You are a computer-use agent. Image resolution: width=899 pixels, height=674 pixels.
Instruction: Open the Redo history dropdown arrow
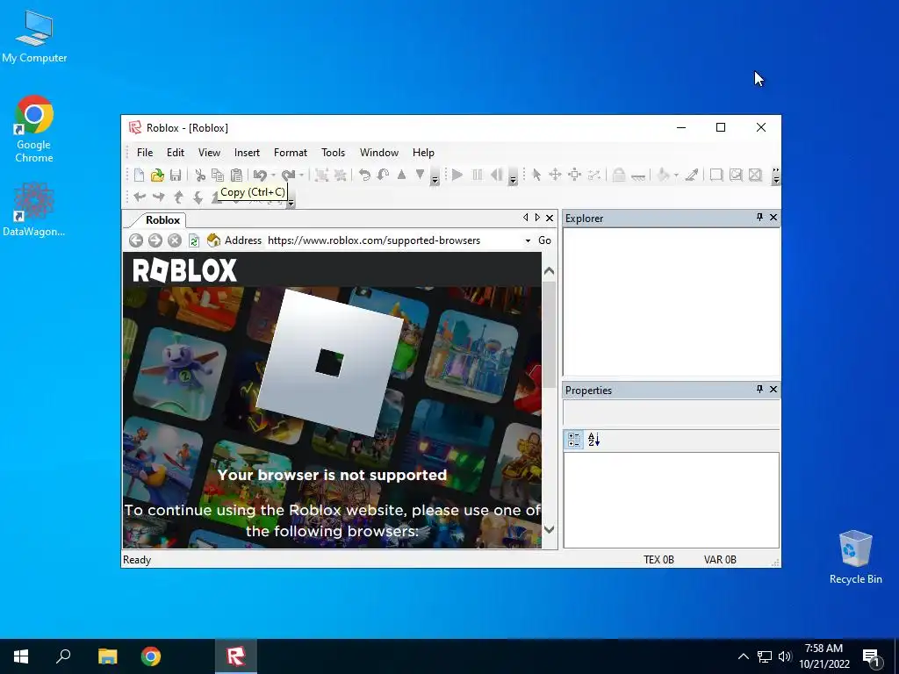pyautogui.click(x=301, y=175)
